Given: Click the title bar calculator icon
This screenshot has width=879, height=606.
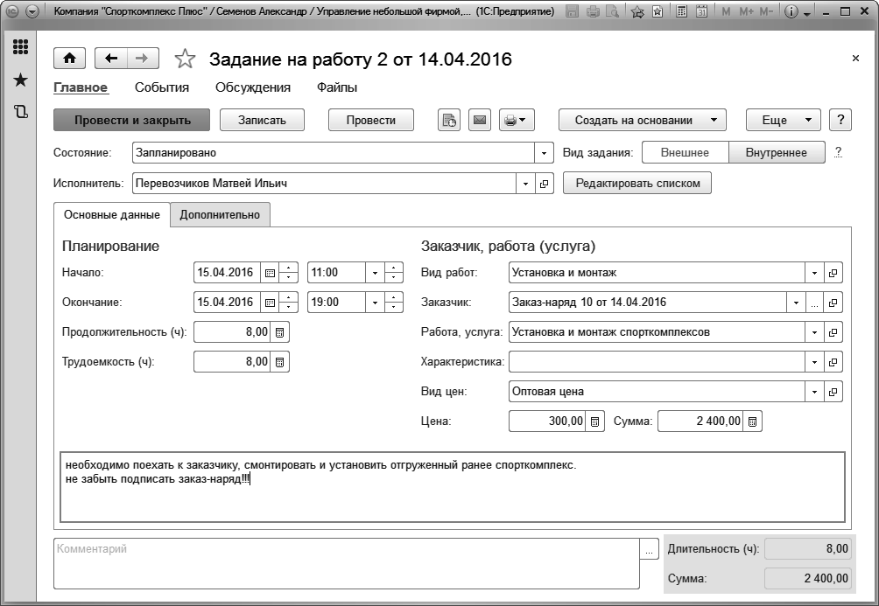Looking at the screenshot, I should pos(681,10).
